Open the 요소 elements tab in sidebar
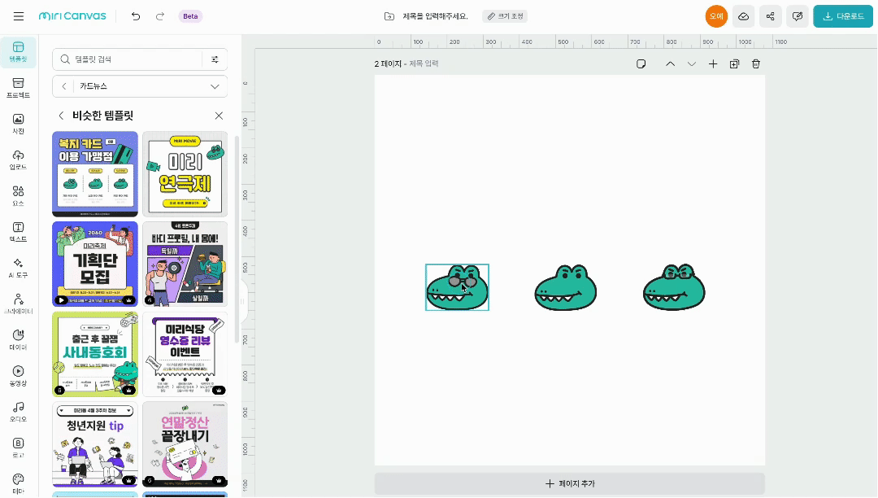 coord(19,195)
